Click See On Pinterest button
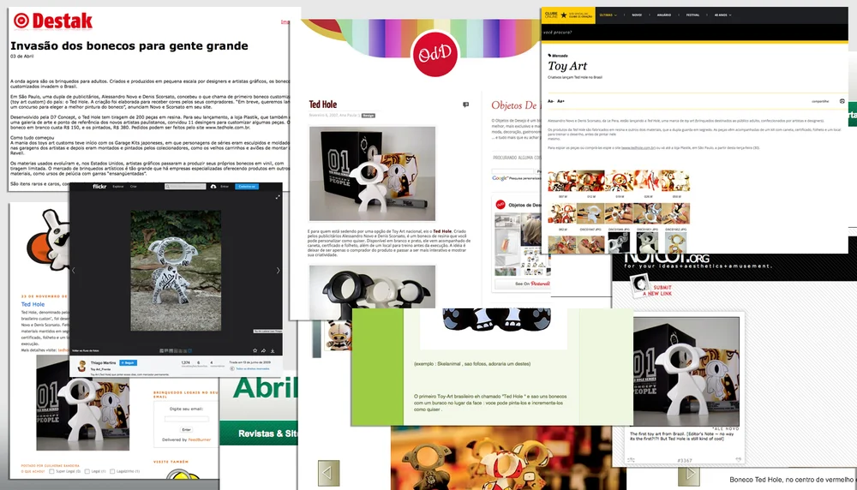Screen dimensions: 857x490 point(521,284)
